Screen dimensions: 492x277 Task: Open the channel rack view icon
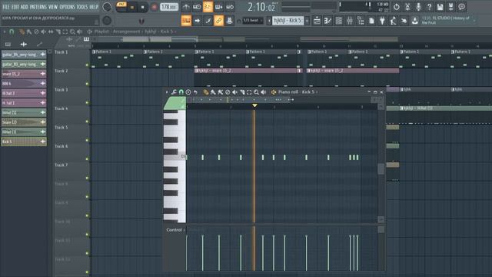point(338,21)
